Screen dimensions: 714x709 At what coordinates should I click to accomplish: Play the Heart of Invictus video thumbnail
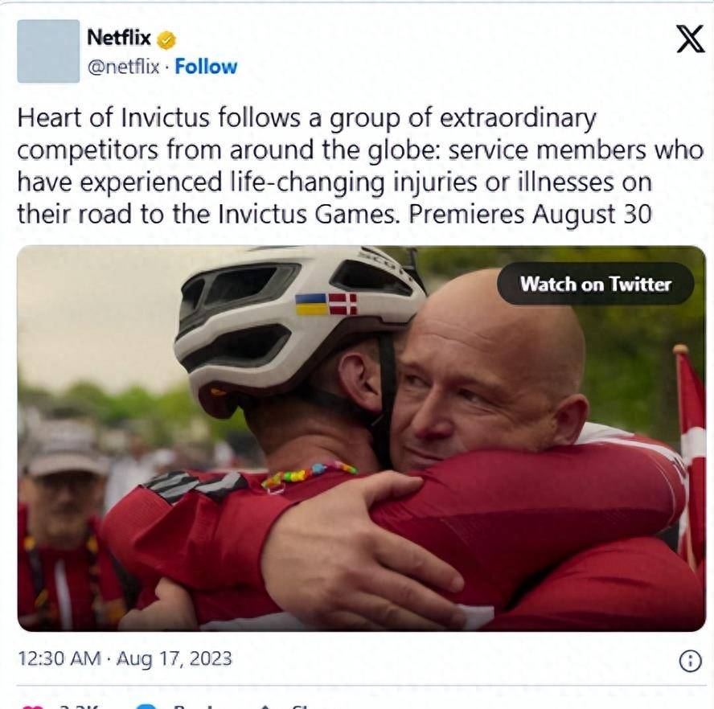click(x=361, y=439)
